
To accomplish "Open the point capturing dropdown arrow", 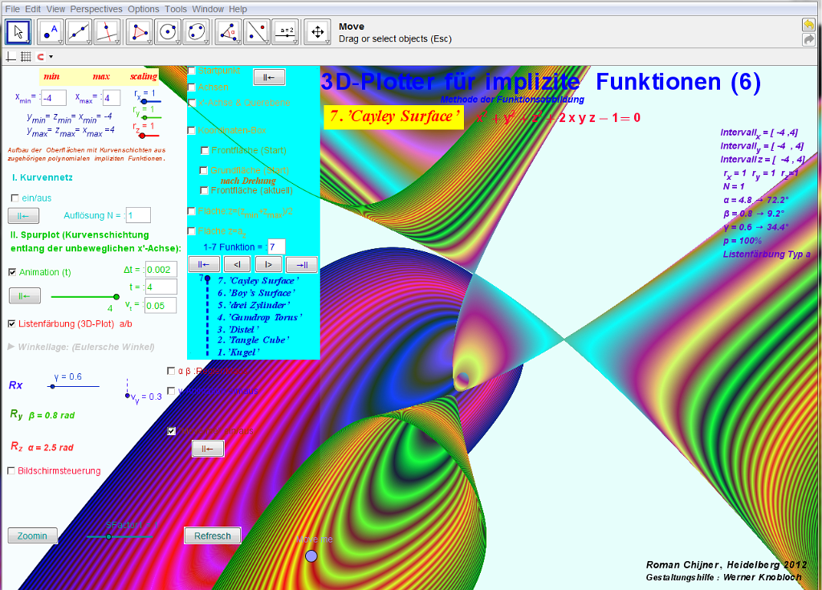I will 51,57.
